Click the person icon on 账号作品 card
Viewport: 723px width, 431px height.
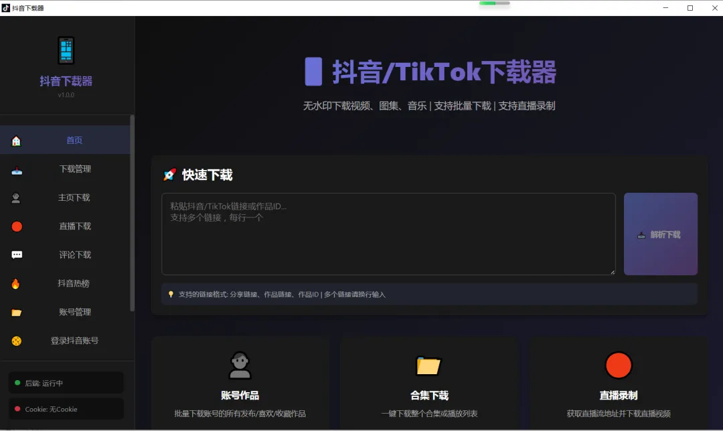pyautogui.click(x=240, y=365)
